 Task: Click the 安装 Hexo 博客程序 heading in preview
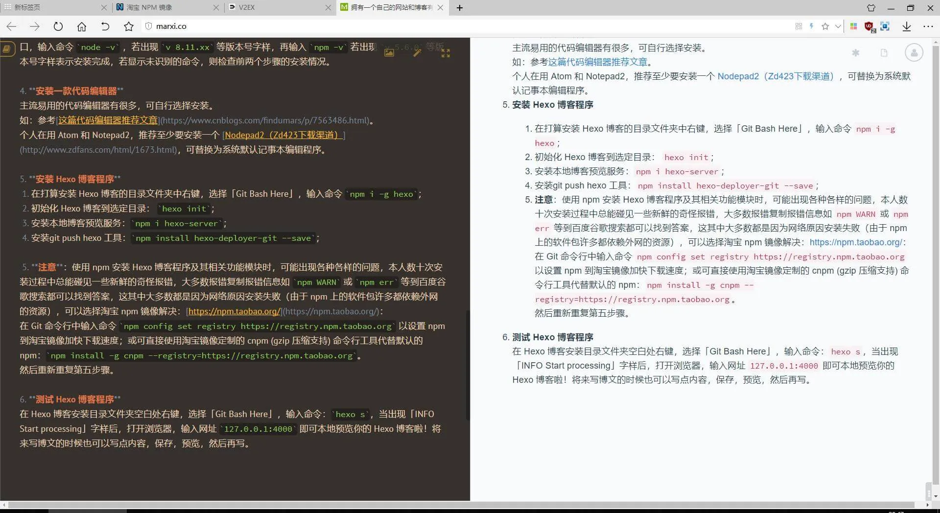coord(553,105)
